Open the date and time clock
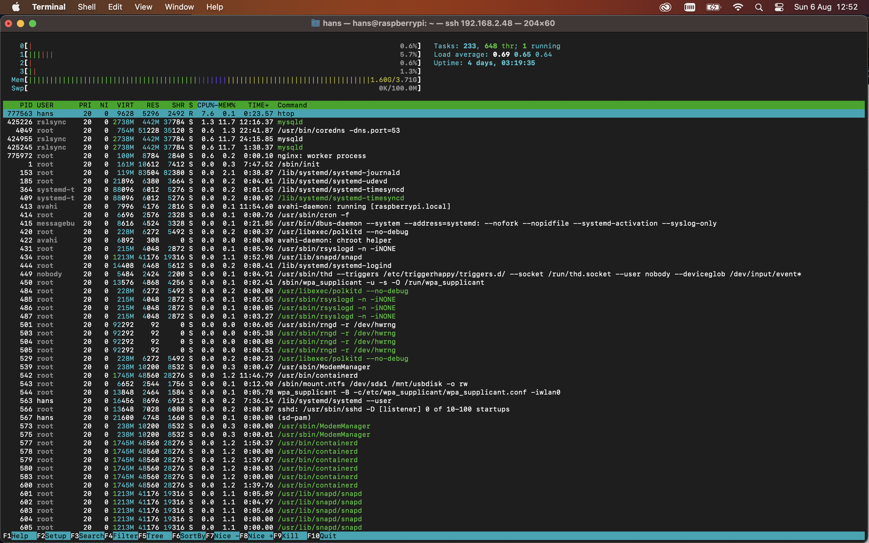The height and width of the screenshot is (543, 869). click(x=826, y=7)
